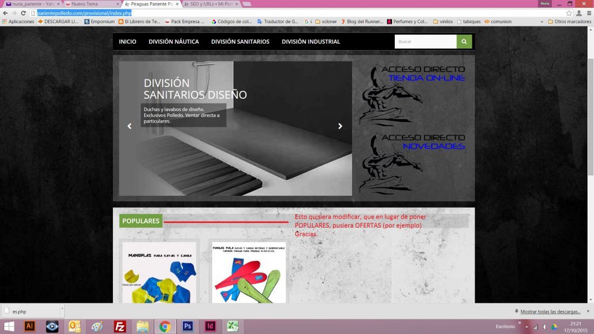This screenshot has width=594, height=334.
Task: Click Acceso Directo Tienda On-Line banner
Action: 412,94
